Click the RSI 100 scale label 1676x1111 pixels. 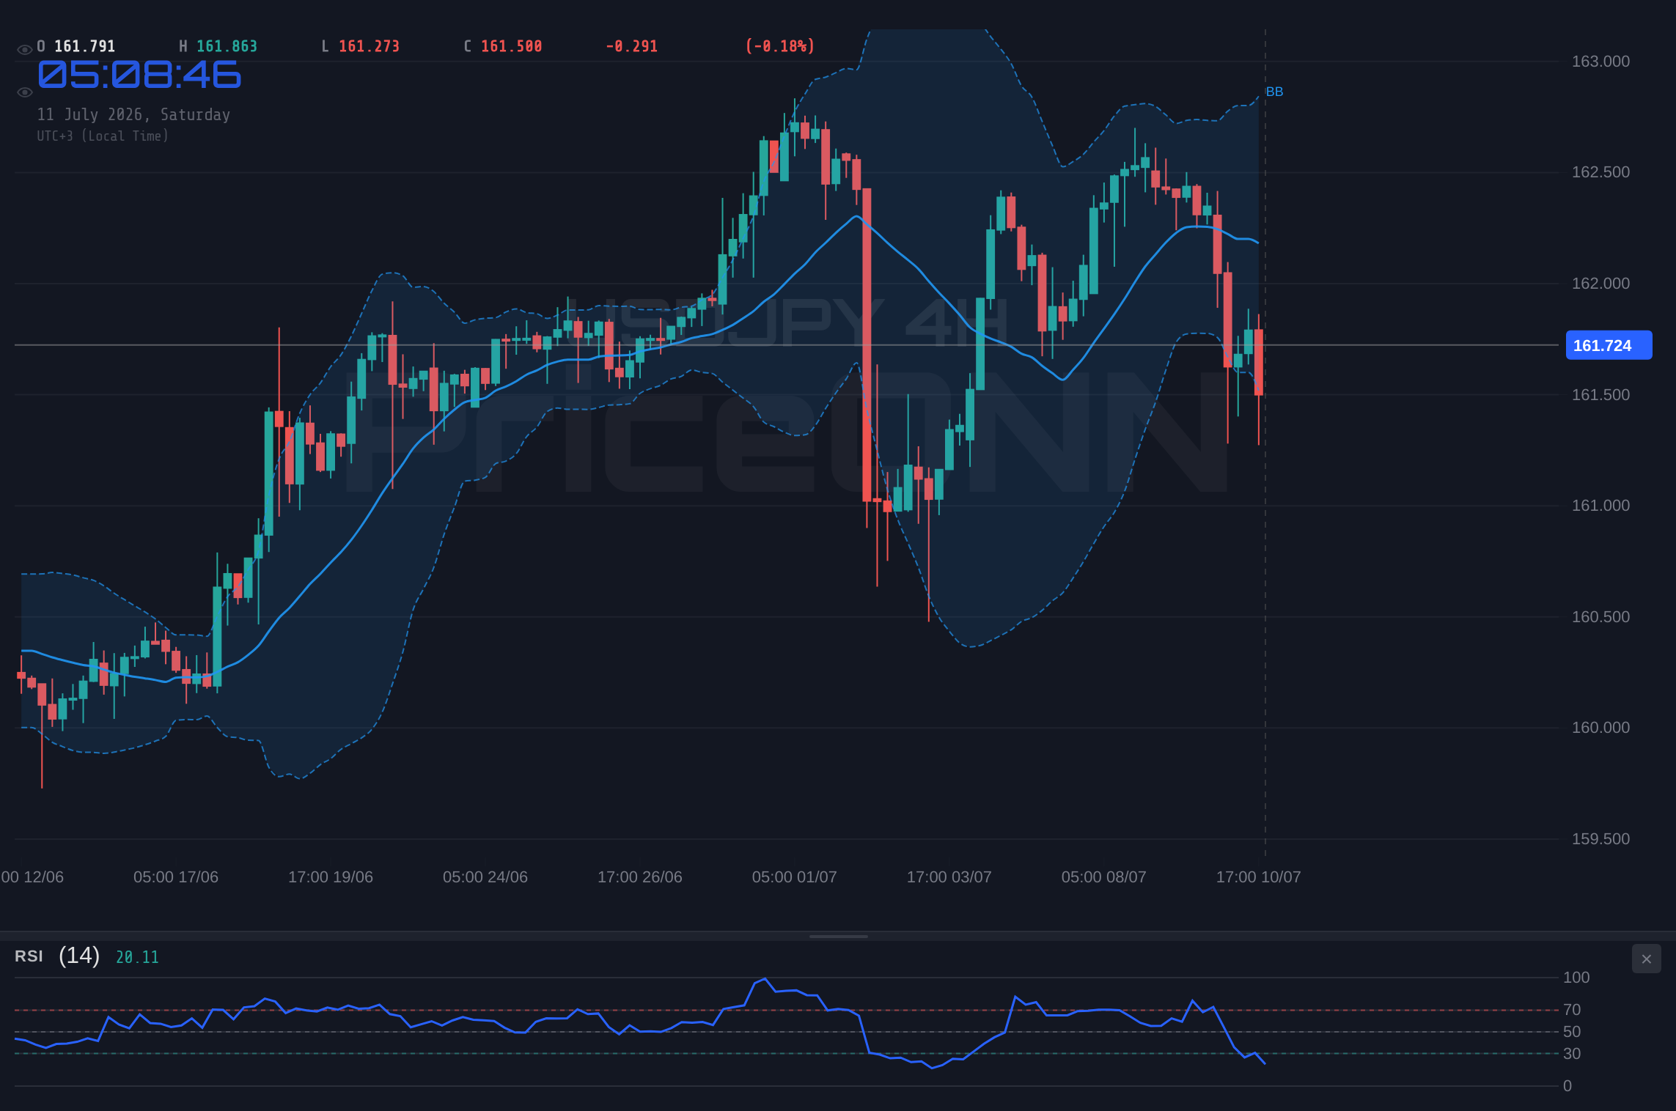point(1576,978)
